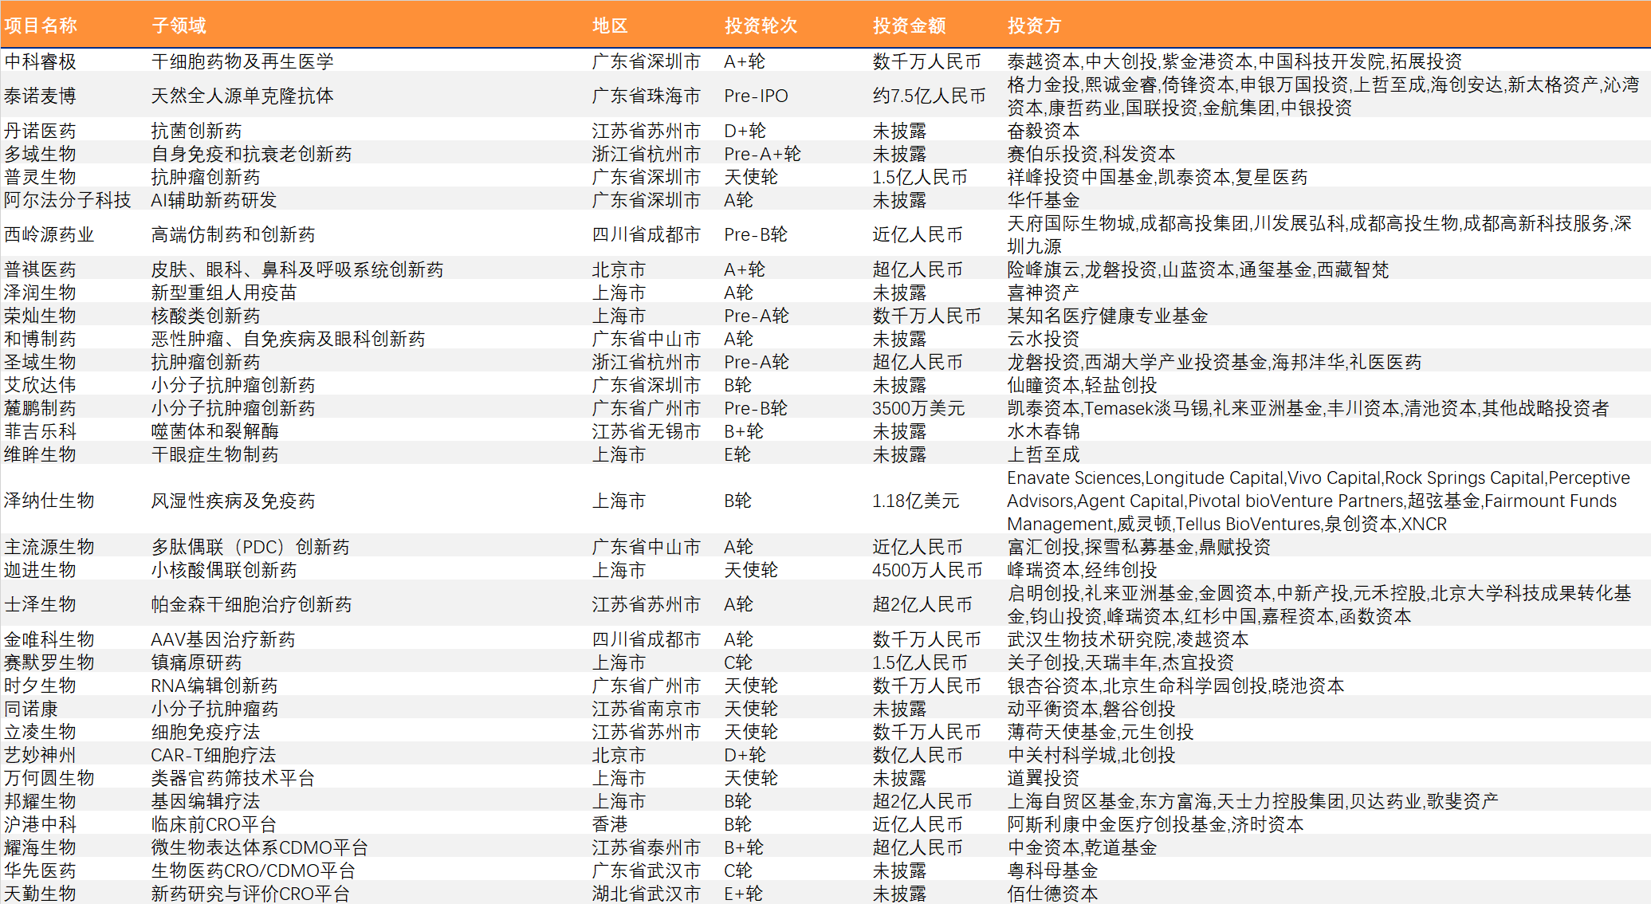Select the 多域生物 project name cell

coord(41,154)
